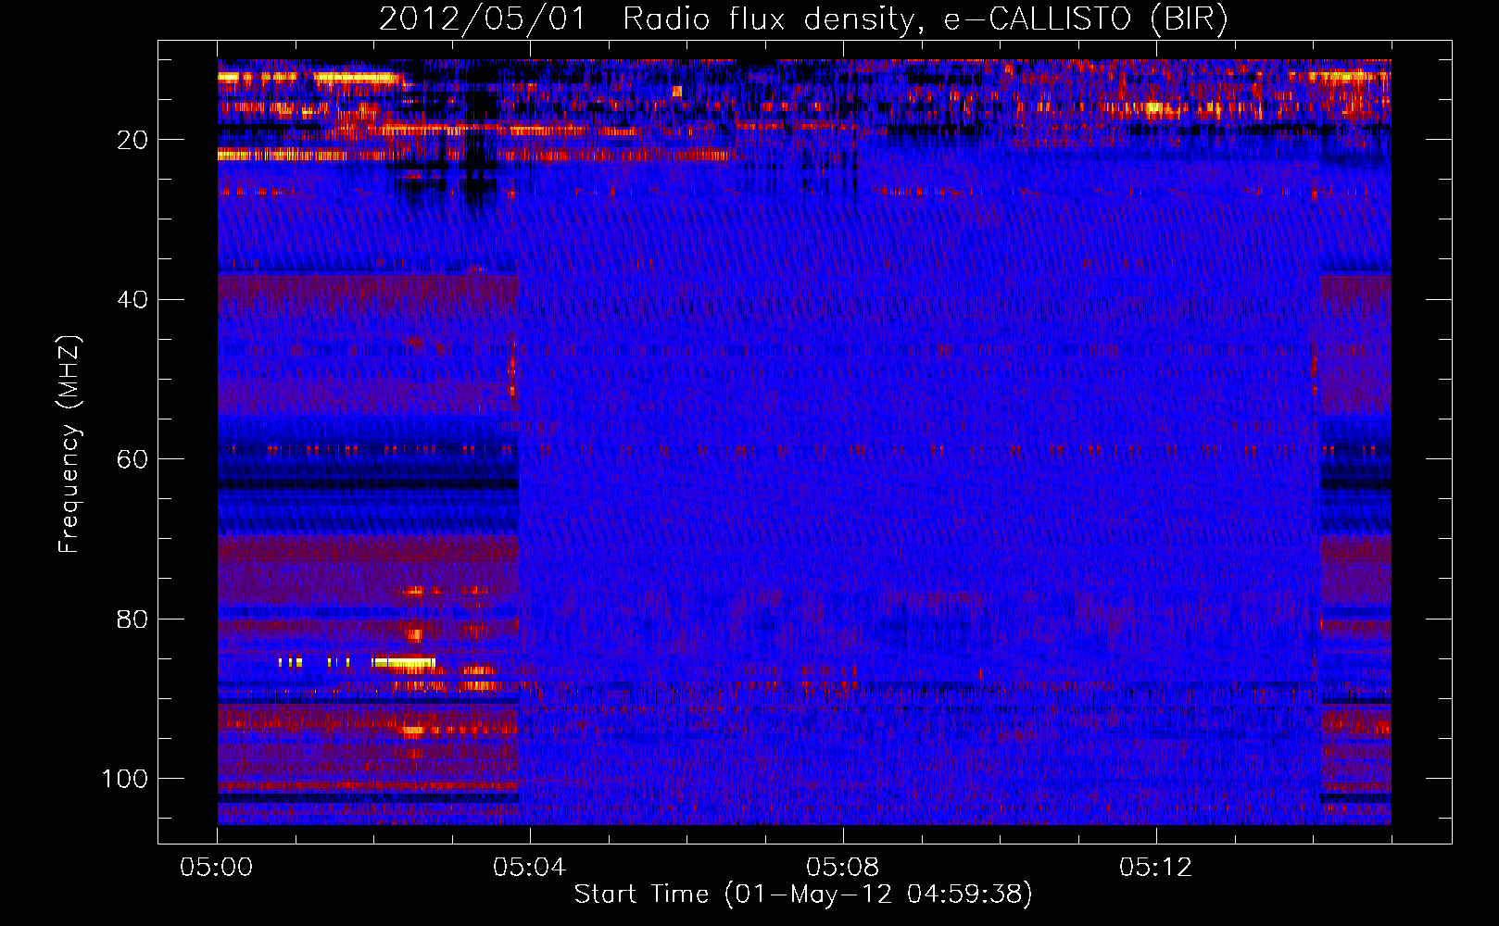Click the '05:08' time tick label
The height and width of the screenshot is (926, 1499).
click(x=843, y=868)
